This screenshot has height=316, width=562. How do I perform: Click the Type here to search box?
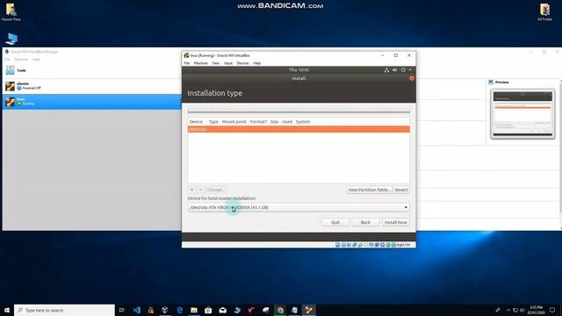[64, 310]
